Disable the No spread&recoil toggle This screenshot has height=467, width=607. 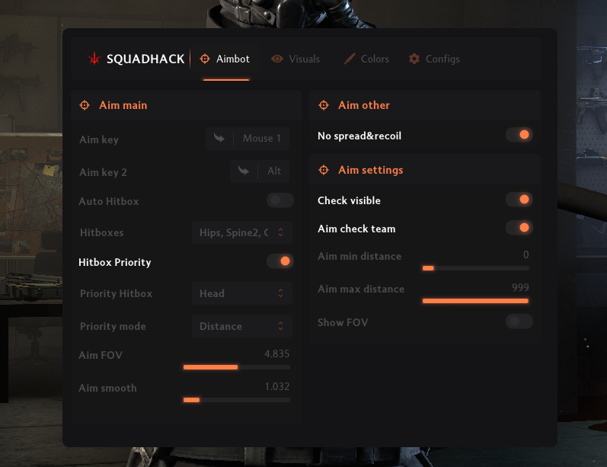coord(519,135)
